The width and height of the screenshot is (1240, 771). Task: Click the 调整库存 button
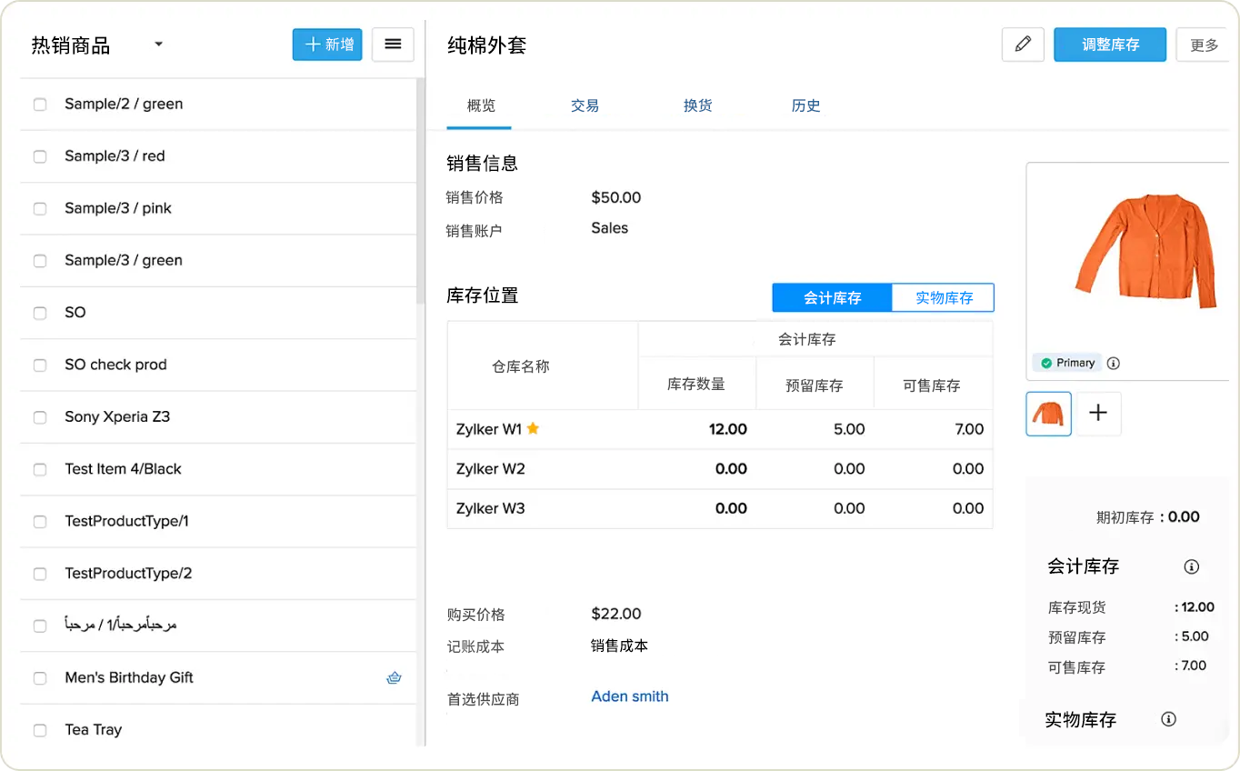click(1109, 44)
